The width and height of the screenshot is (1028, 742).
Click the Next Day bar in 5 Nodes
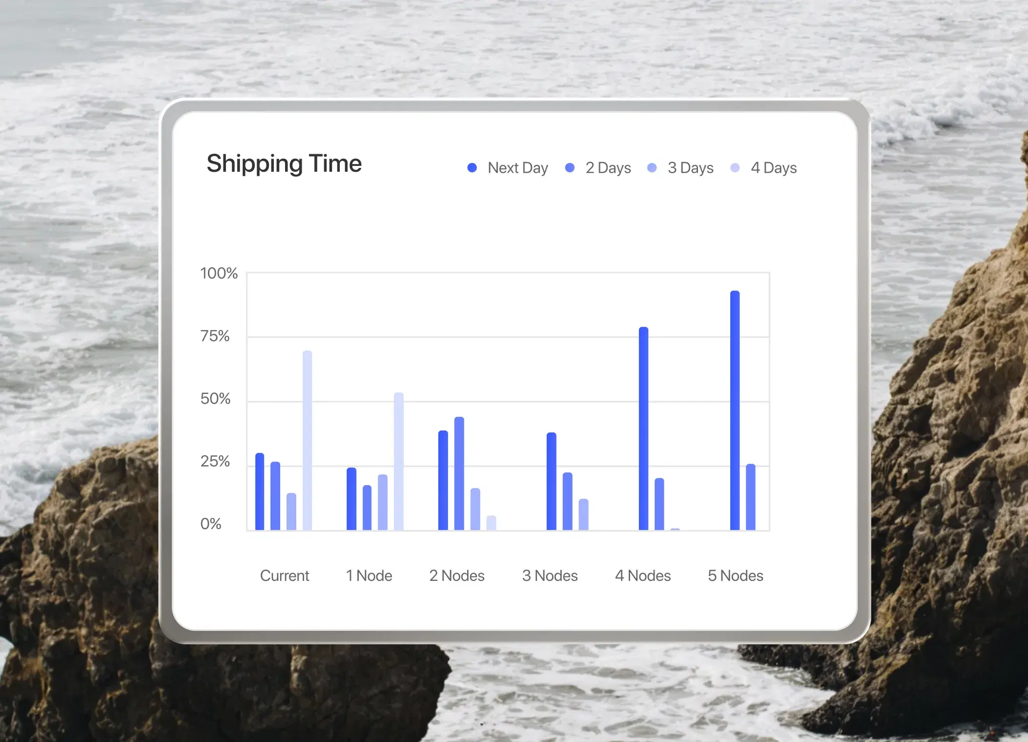point(735,411)
